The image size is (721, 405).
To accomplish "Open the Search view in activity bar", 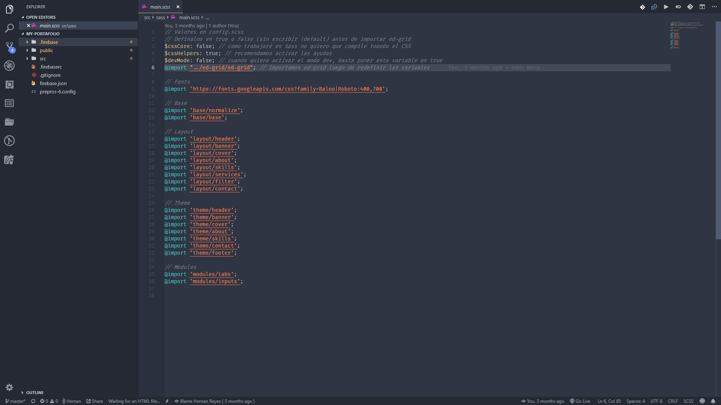I will [9, 28].
